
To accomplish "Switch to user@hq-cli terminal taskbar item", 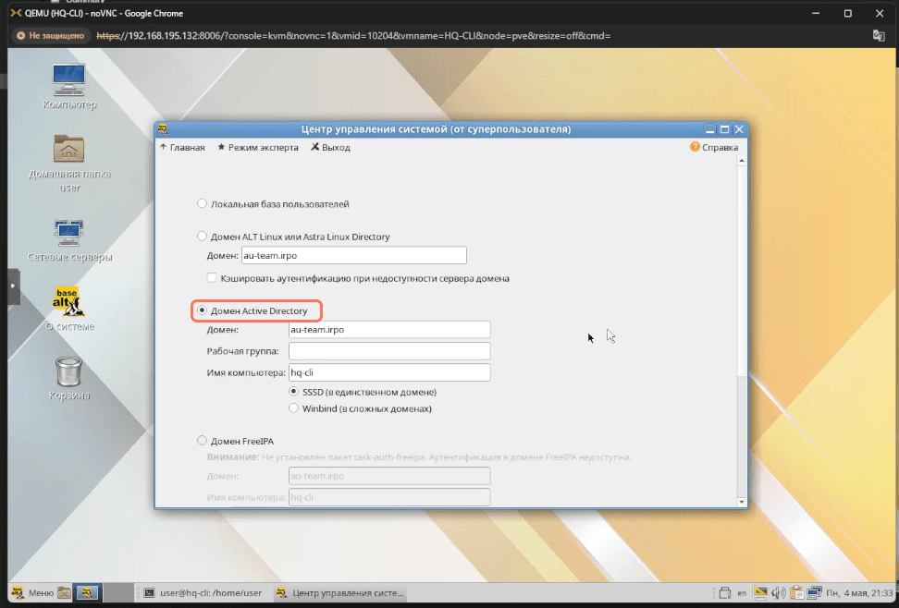I will pyautogui.click(x=203, y=592).
